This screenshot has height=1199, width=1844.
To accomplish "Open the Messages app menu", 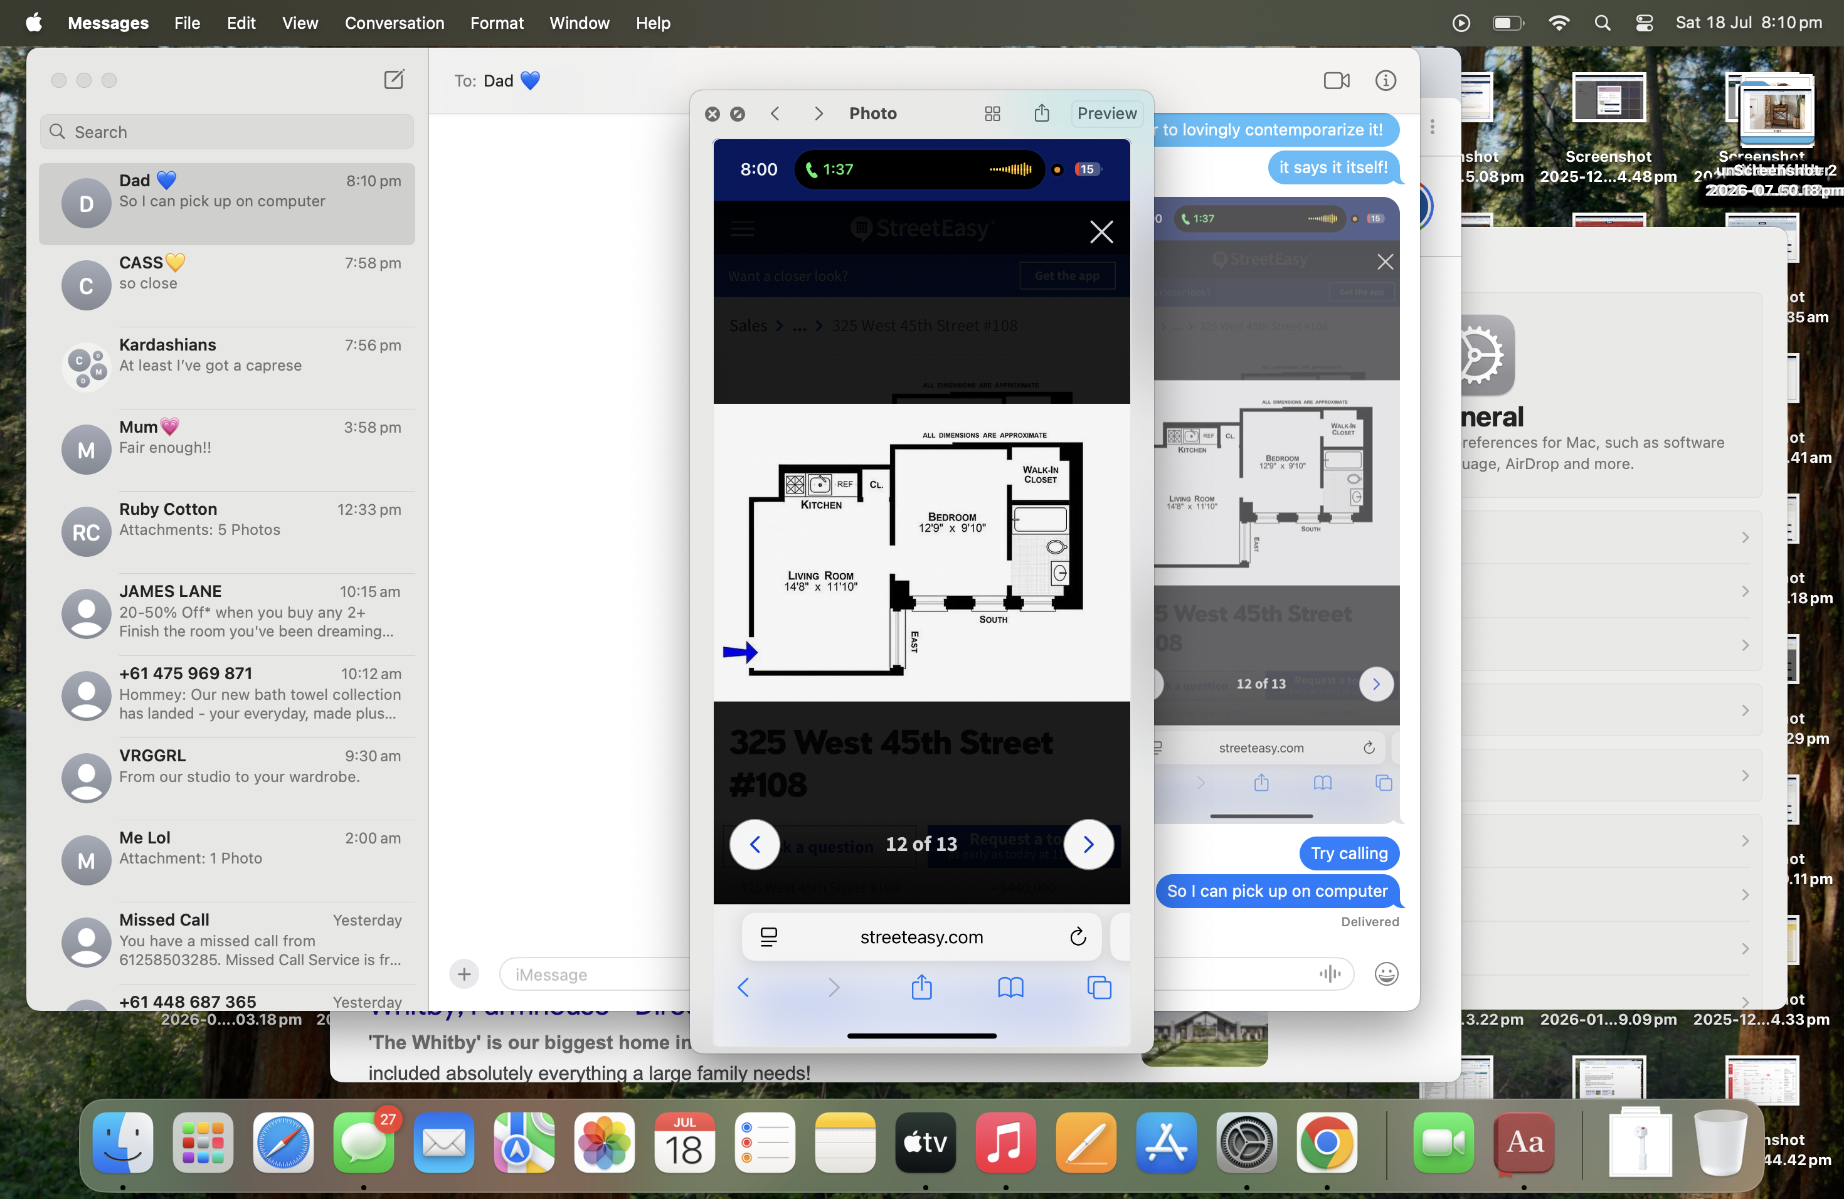I will (108, 23).
